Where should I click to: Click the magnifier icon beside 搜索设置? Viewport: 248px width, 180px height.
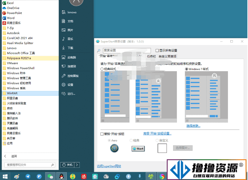[99, 50]
